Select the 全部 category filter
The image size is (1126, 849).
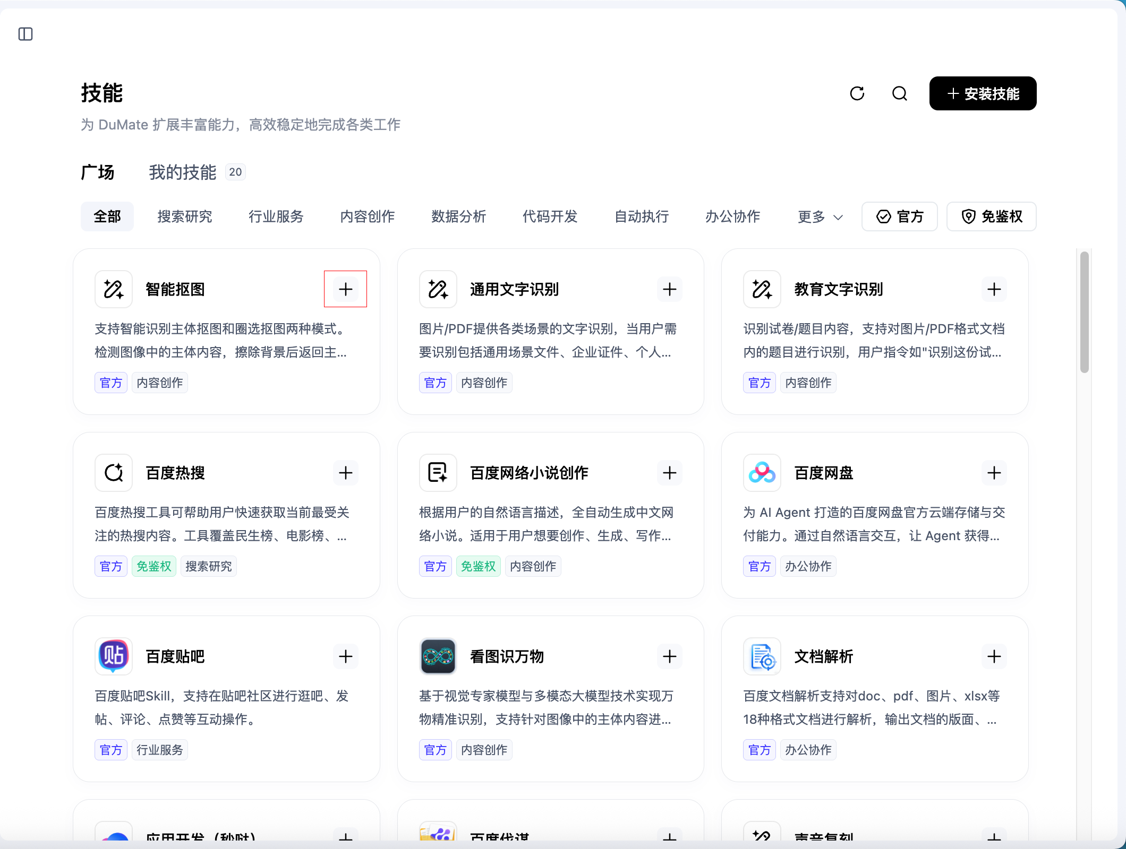pos(107,216)
